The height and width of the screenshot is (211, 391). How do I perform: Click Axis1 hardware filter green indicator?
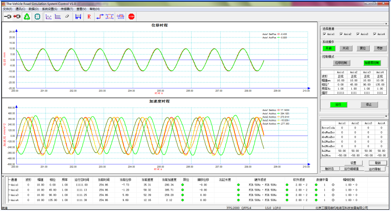(x=239, y=184)
